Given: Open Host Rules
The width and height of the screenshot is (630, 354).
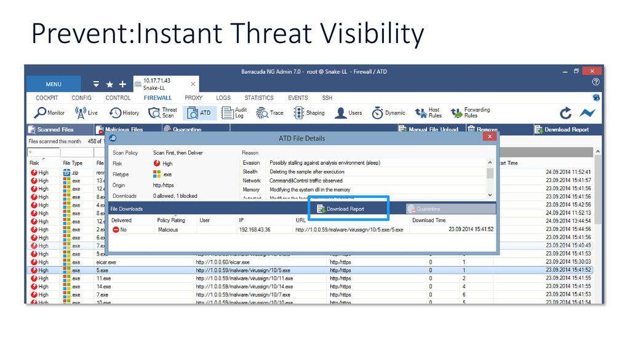Looking at the screenshot, I should 428,113.
